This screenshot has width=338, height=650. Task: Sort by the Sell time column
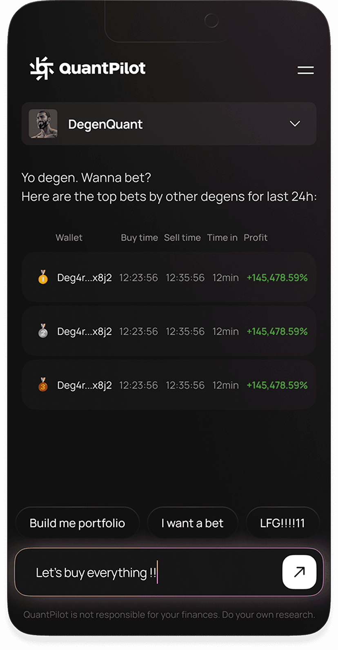182,238
